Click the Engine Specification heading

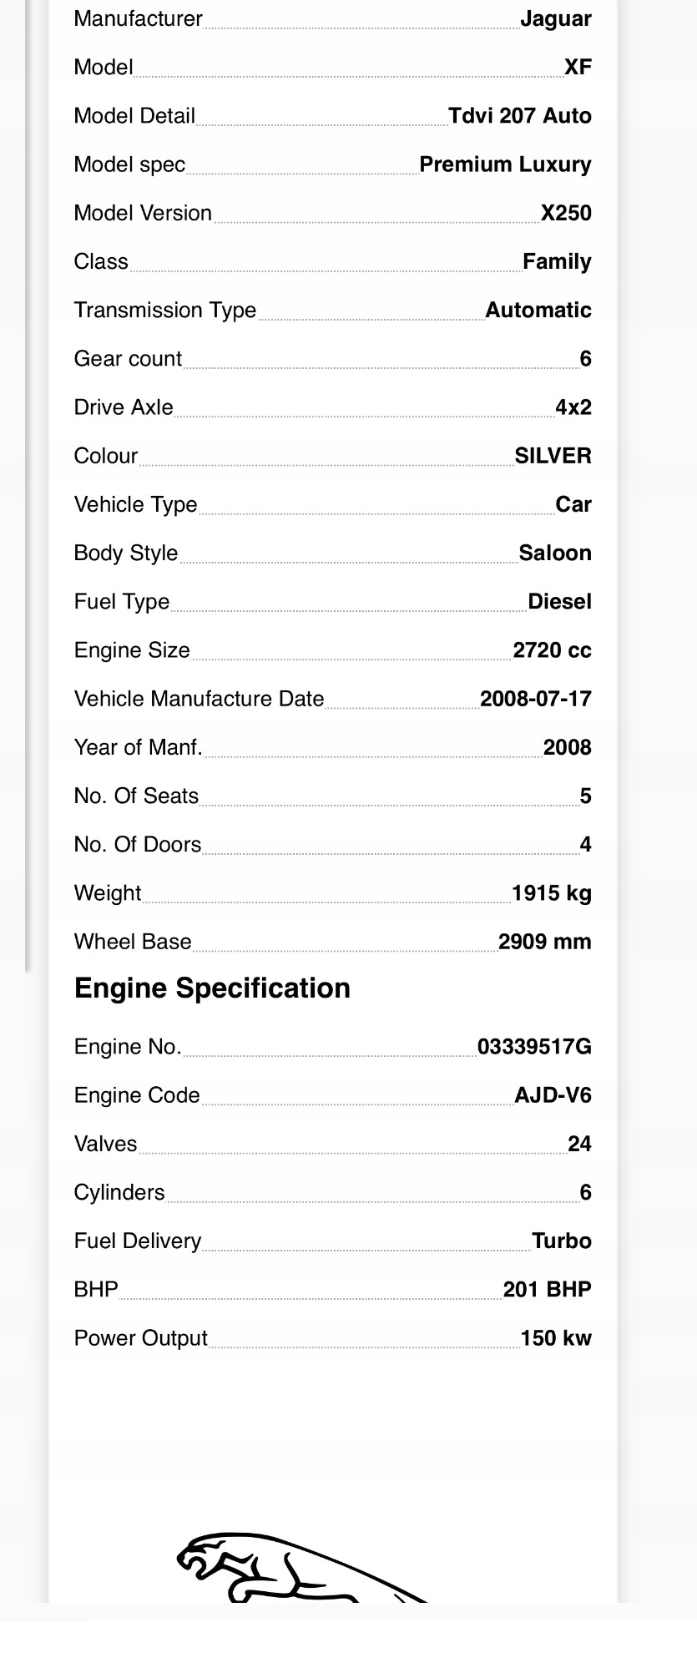212,988
